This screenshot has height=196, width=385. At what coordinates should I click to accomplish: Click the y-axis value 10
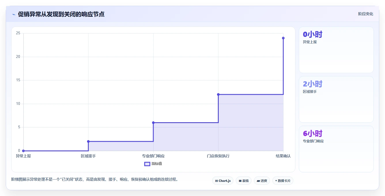click(x=18, y=104)
